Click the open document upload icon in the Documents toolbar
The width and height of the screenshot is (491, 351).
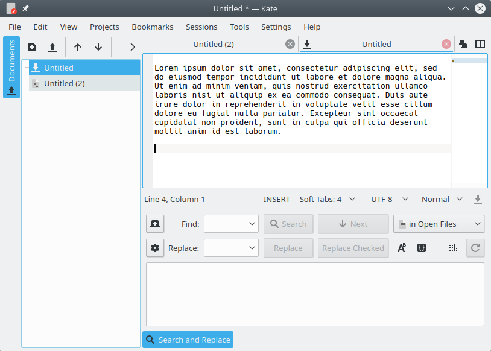[x=52, y=47]
